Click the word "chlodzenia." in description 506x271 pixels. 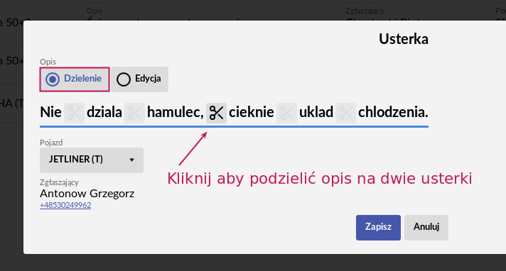pyautogui.click(x=393, y=113)
